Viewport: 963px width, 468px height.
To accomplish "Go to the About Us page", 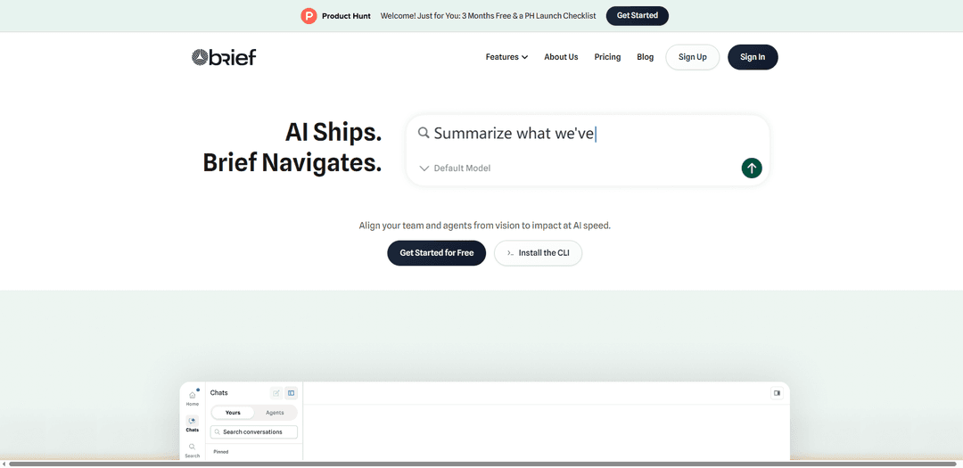I will [x=561, y=57].
